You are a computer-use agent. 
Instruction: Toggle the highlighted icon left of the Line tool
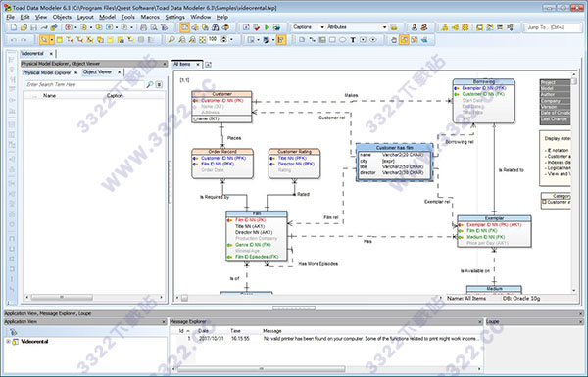click(x=281, y=40)
